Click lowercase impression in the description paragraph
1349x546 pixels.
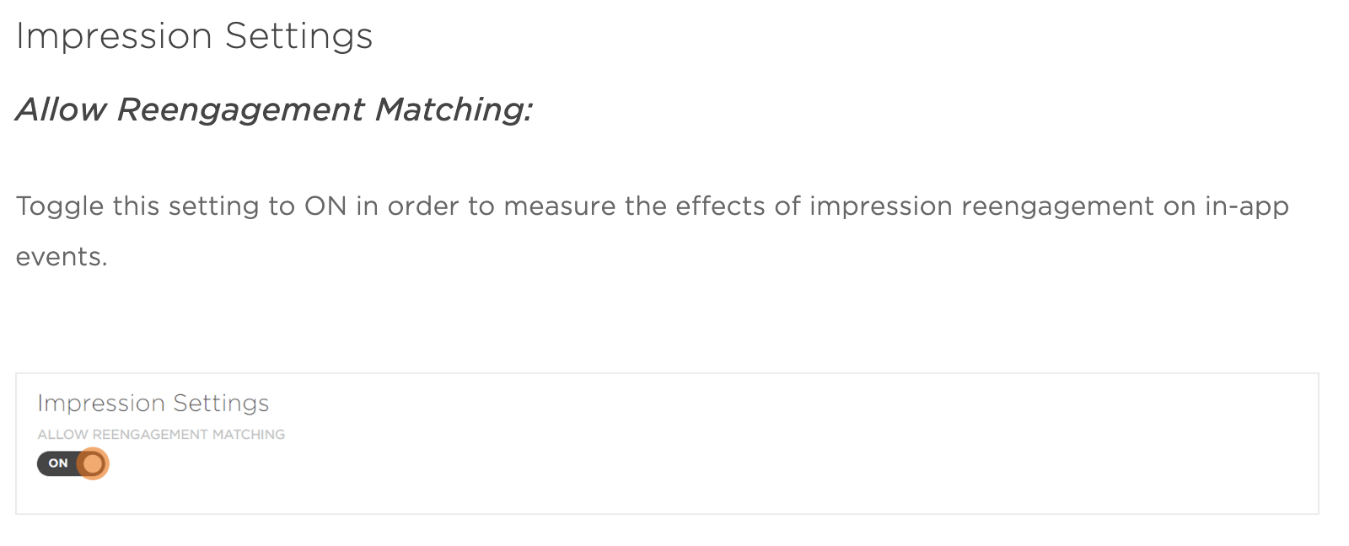pos(880,206)
